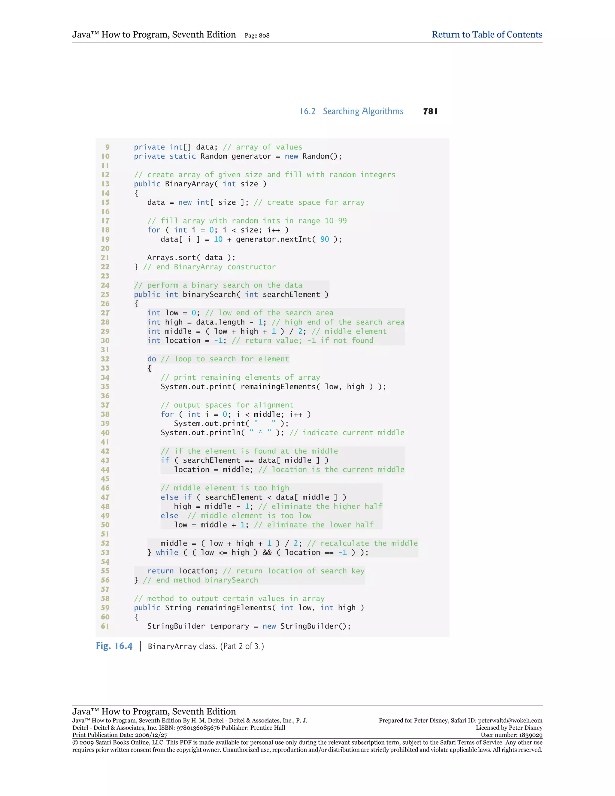This screenshot has height=796, width=615.
Task: Click the 'Fig. 16.4' figure label
Action: [114, 646]
